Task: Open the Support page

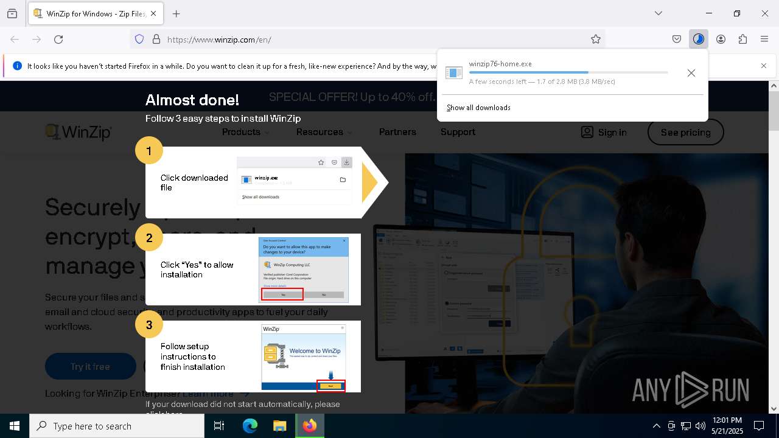Action: point(458,132)
